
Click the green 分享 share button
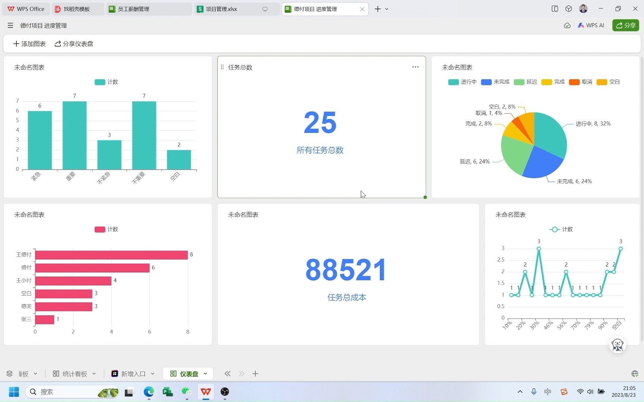point(625,25)
